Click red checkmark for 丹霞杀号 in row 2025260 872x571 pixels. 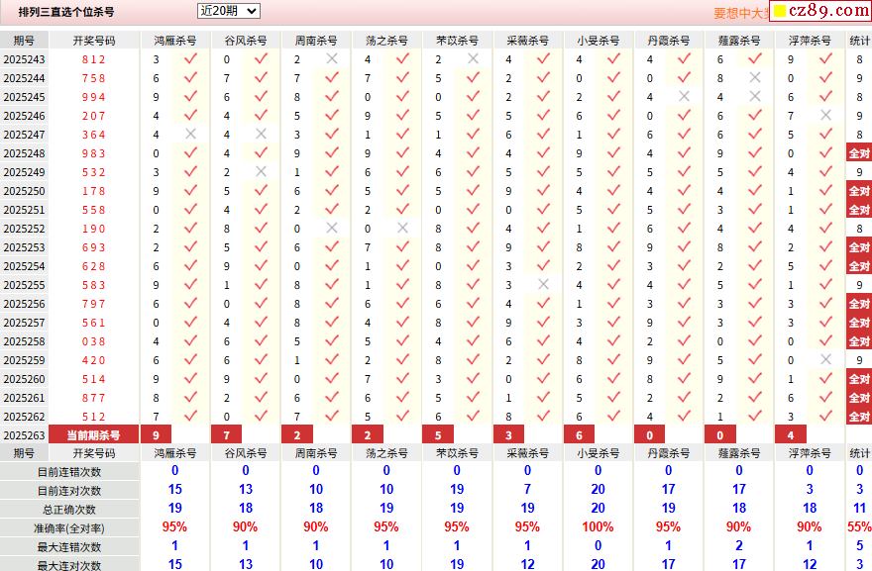[685, 378]
